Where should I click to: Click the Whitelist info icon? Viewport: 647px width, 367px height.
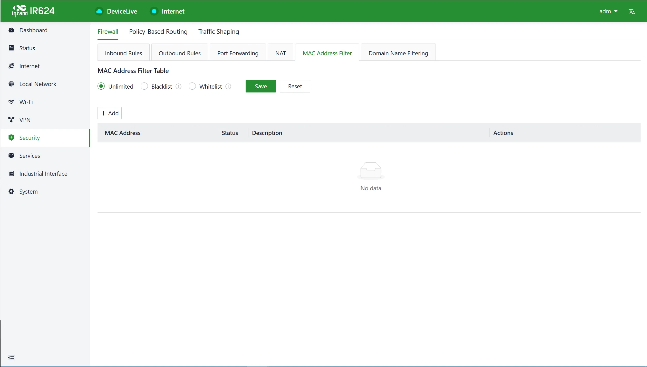coord(228,87)
